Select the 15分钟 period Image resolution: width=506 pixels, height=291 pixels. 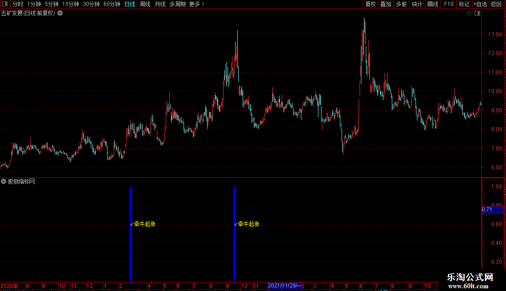pyautogui.click(x=70, y=4)
